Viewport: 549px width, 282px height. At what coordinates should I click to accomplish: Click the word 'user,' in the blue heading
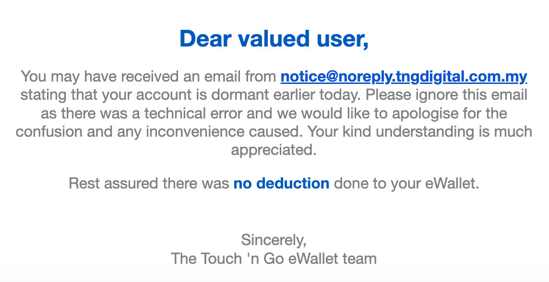point(343,39)
